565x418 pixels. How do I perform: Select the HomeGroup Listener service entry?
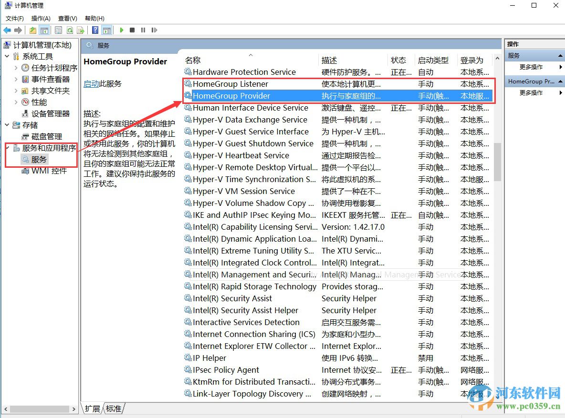pos(231,84)
